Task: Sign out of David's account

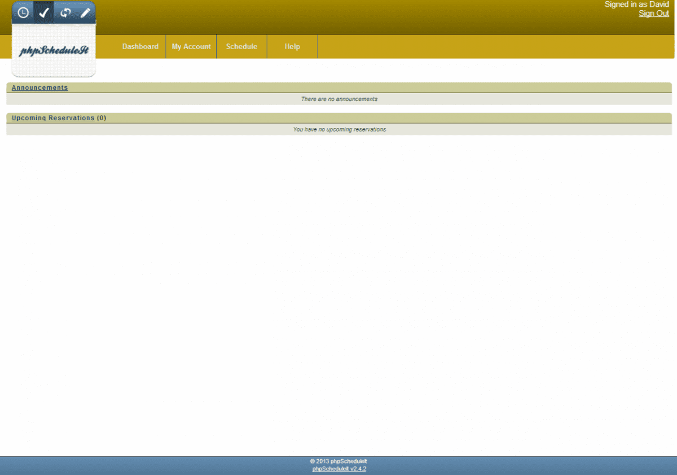Action: click(653, 14)
